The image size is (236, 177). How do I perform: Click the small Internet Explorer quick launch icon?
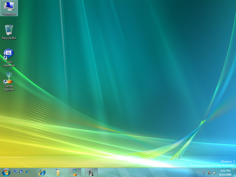point(26,171)
